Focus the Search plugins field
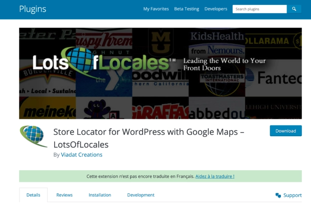This screenshot has width=311, height=207. point(259,9)
